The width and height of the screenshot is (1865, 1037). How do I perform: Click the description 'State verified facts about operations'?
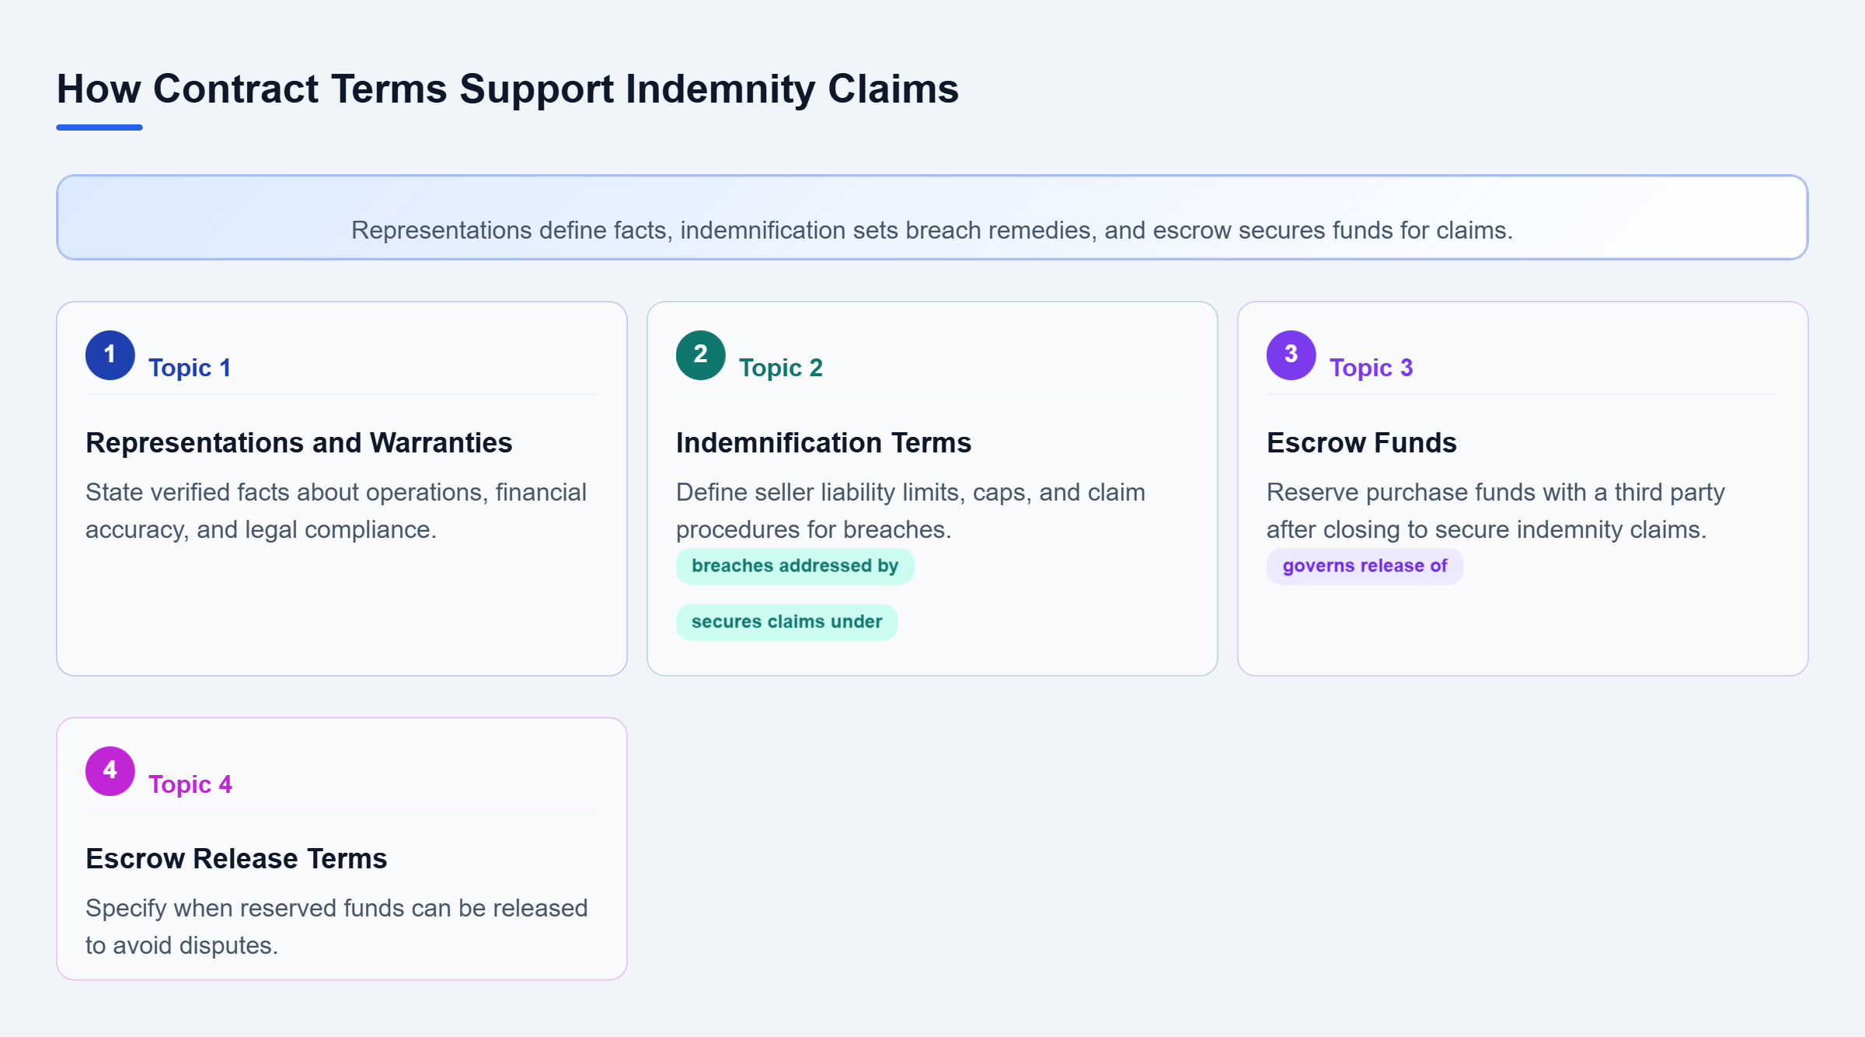pyautogui.click(x=336, y=511)
